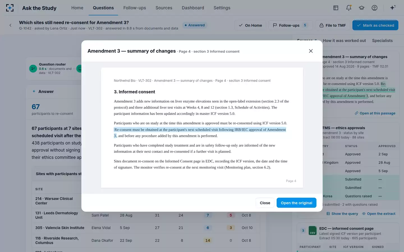
Task: Close the Amendment 3 dialog with X
Action: (x=311, y=51)
